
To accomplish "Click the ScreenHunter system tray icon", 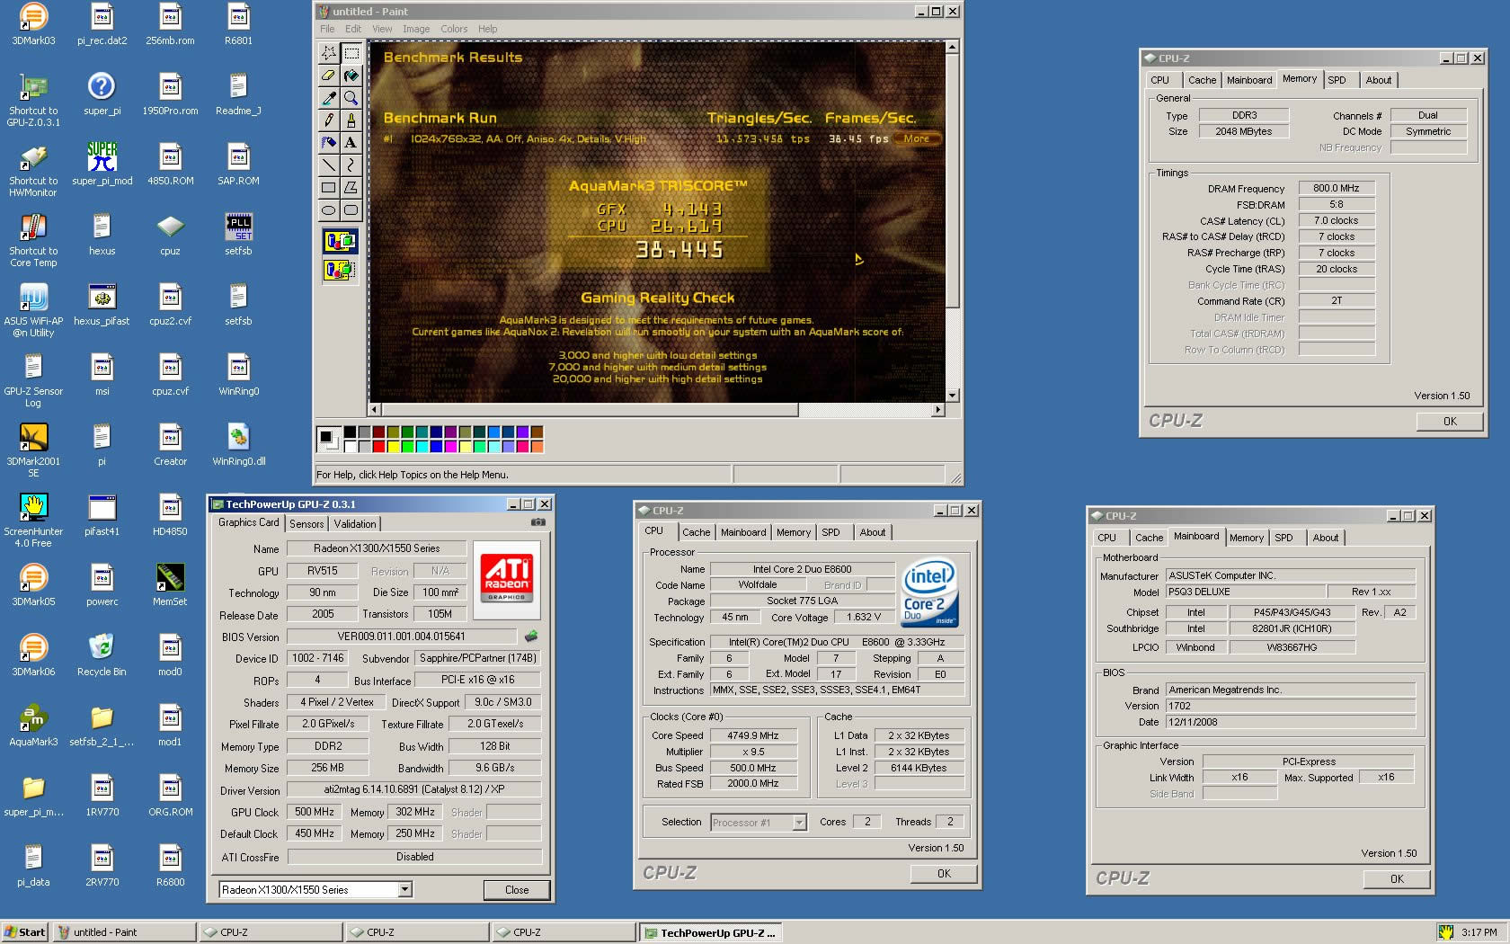I will [1445, 932].
